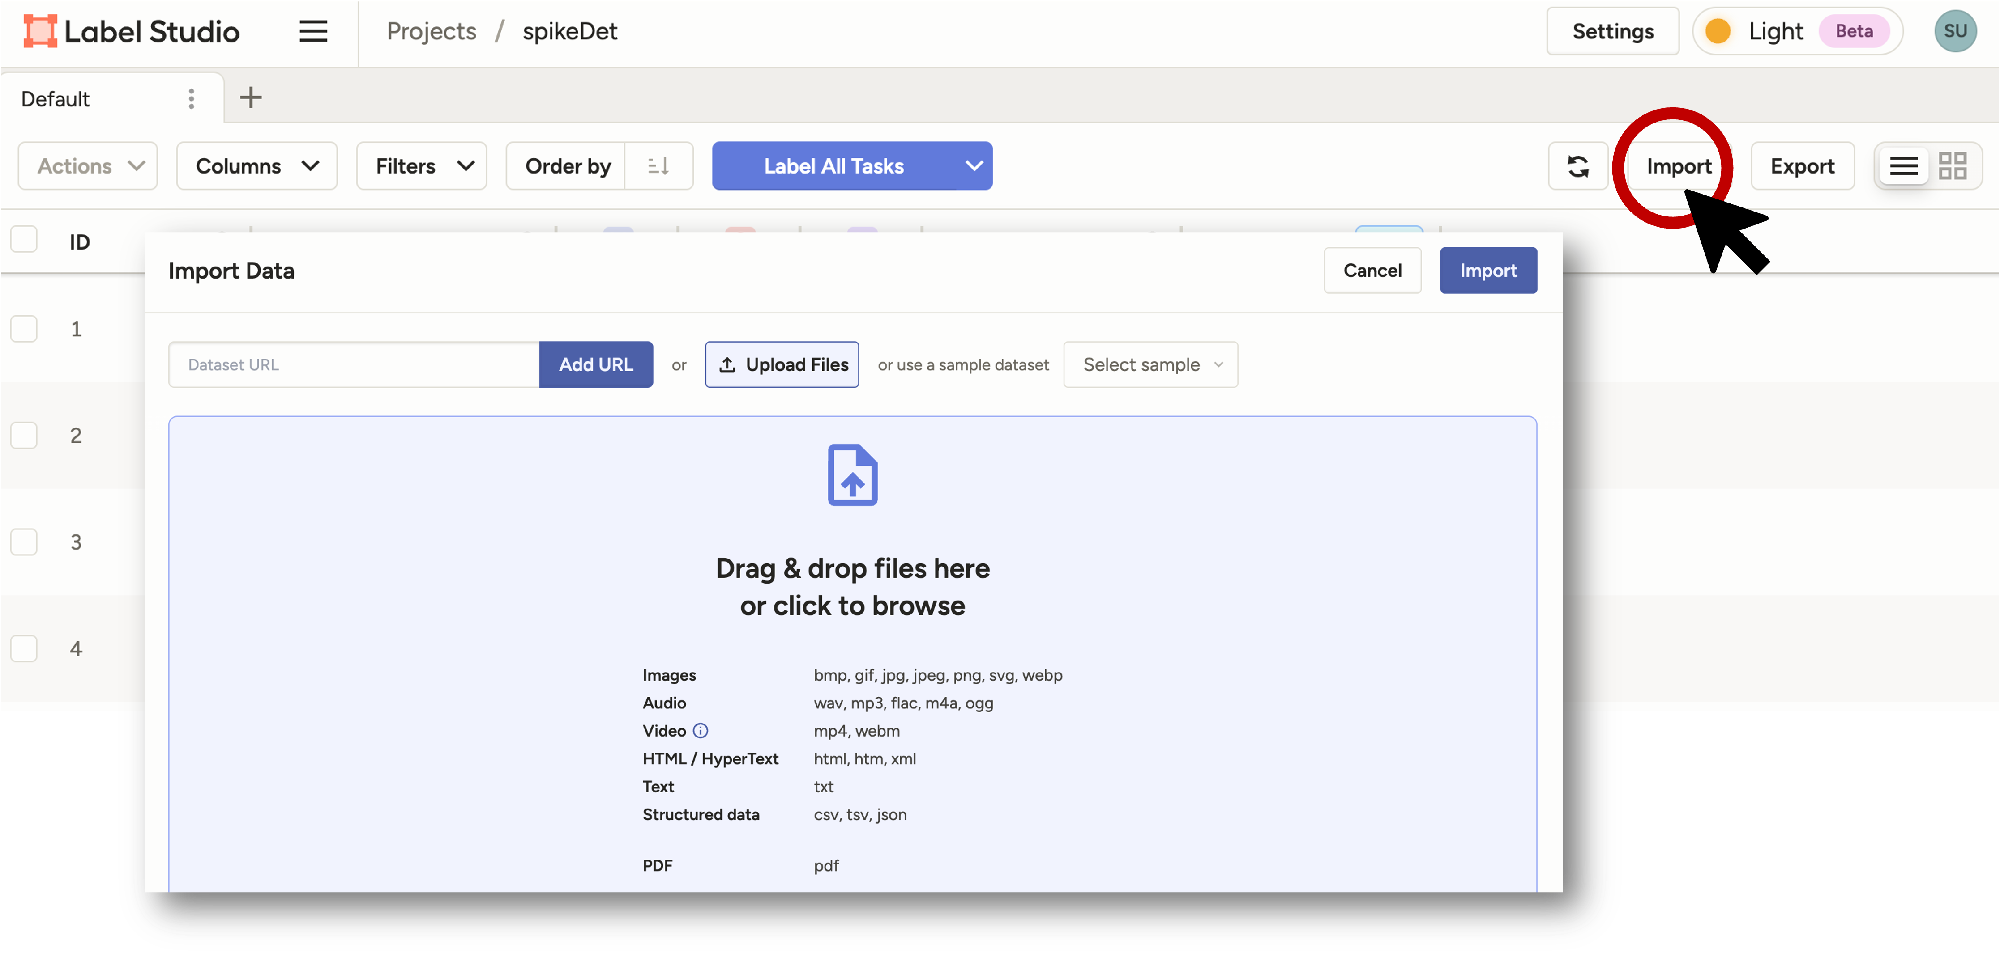Open the Order by selector
2000x957 pixels.
tap(567, 166)
